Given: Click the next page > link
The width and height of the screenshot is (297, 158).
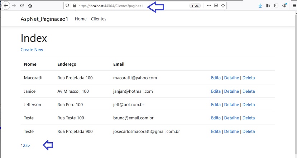Looking at the screenshot, I should point(29,145).
